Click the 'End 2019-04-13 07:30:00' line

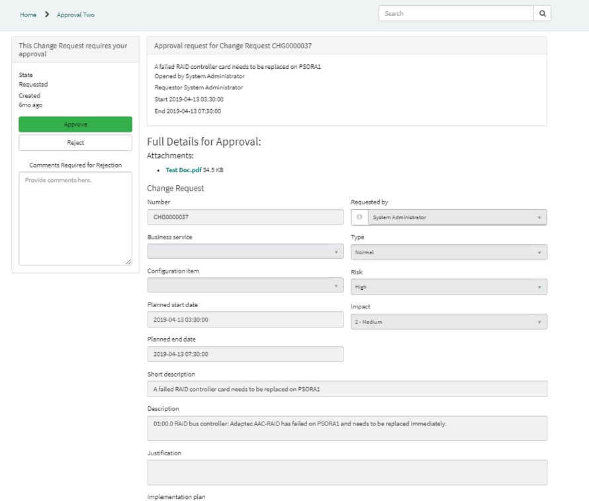(x=188, y=111)
